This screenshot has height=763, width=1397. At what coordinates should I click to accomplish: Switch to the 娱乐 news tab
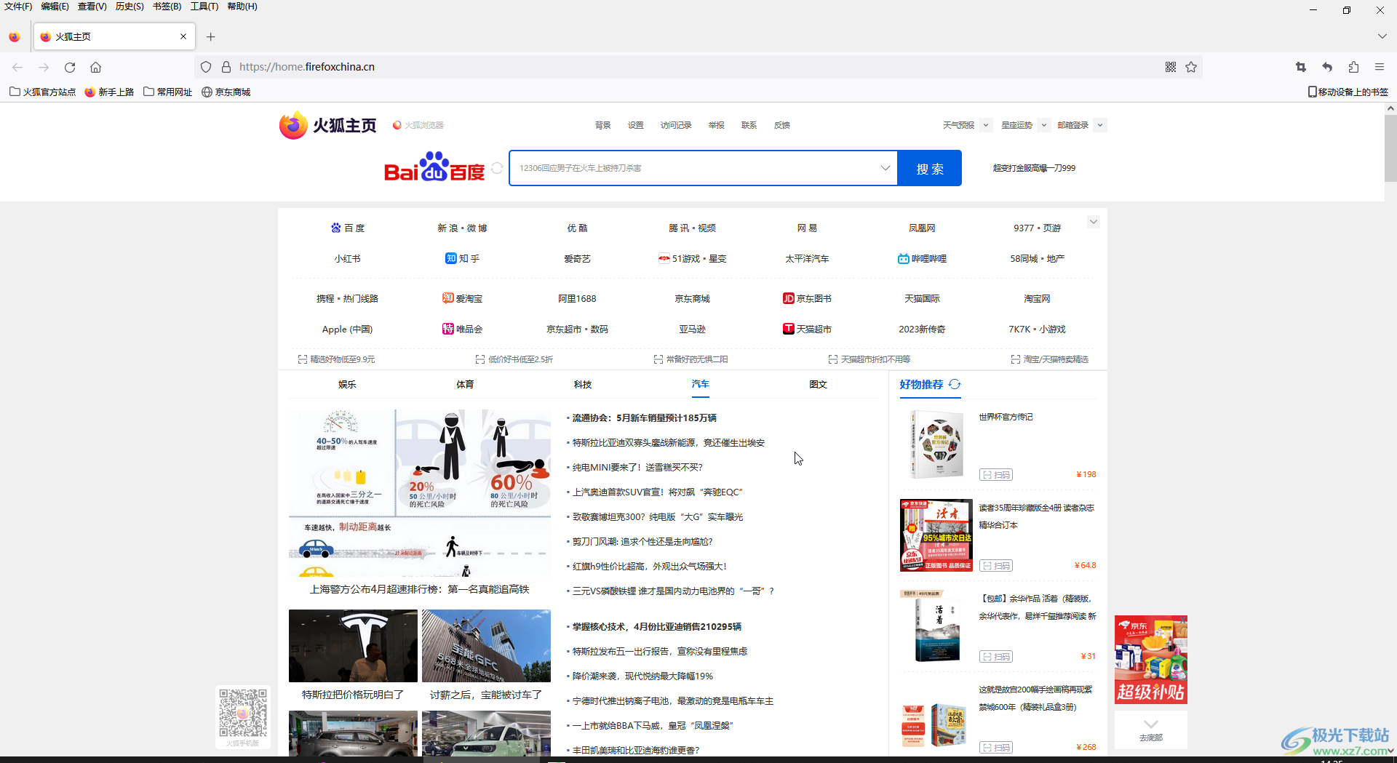(x=347, y=384)
